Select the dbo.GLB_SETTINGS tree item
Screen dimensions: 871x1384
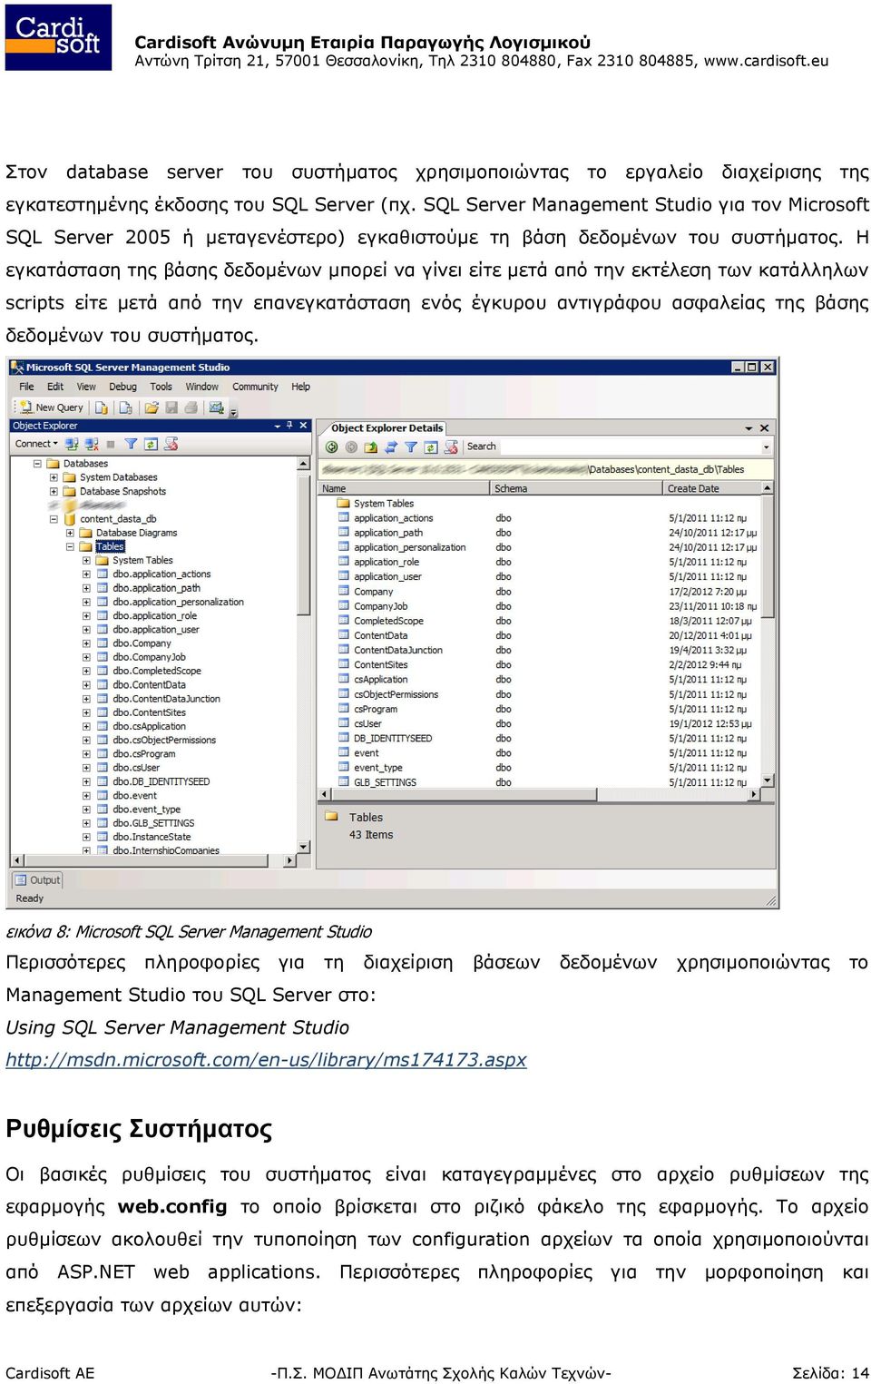click(x=153, y=823)
